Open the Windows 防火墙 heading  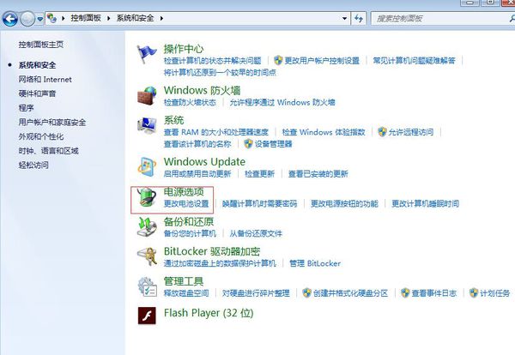(202, 90)
